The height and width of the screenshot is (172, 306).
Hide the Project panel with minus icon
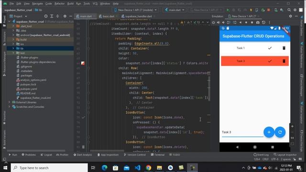coord(71,16)
